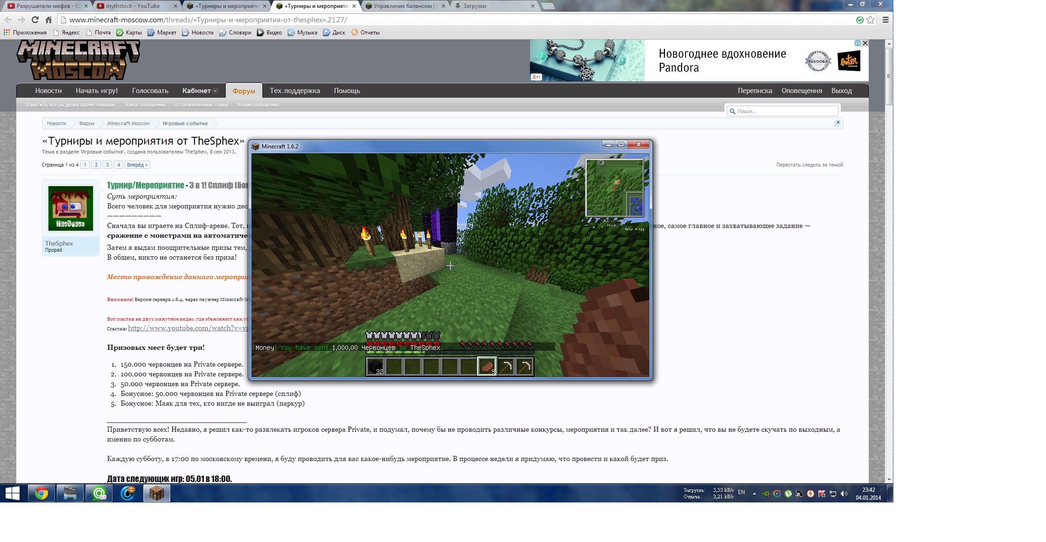Open the Chrome hamburger menu icon
Viewport: 1046px width, 542px height.
885,20
